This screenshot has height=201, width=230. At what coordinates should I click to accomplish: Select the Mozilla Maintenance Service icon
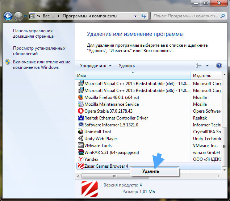pos(81,104)
